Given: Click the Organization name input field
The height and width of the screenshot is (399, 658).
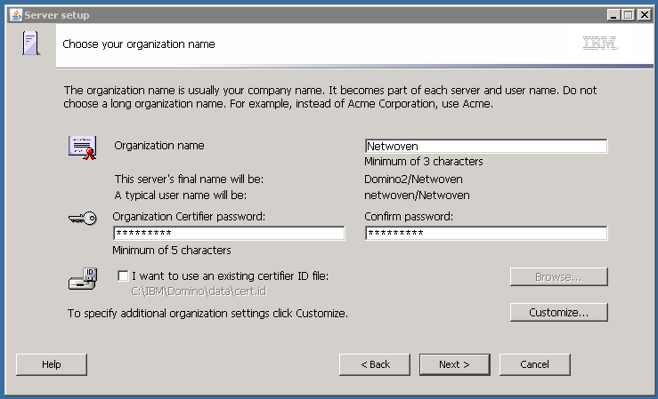Looking at the screenshot, I should 486,146.
